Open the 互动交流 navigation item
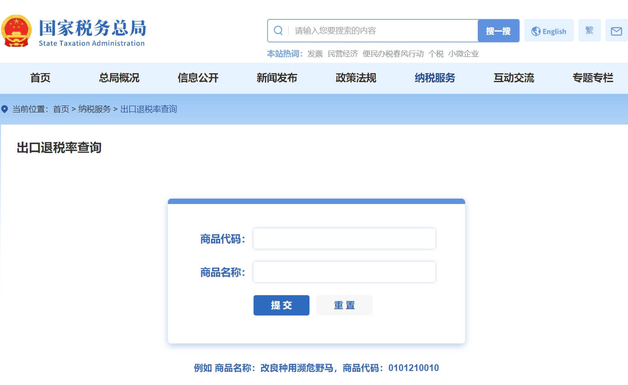The image size is (628, 385). pos(514,78)
